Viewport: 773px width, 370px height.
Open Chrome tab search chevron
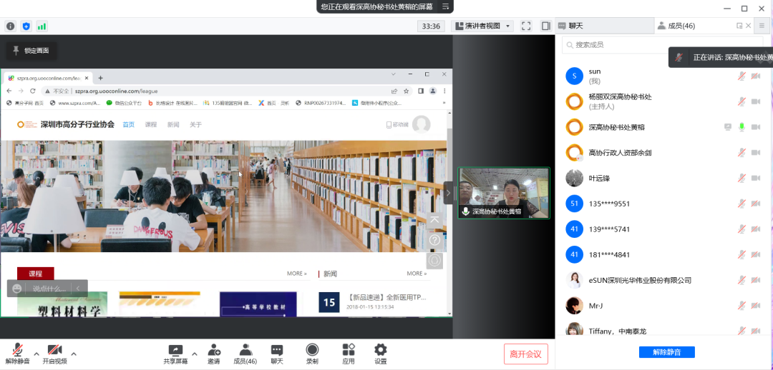[394, 74]
